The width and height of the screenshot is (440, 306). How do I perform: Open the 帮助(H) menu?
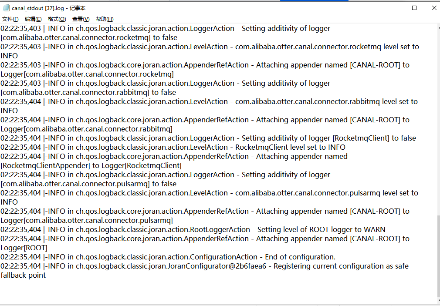point(105,19)
